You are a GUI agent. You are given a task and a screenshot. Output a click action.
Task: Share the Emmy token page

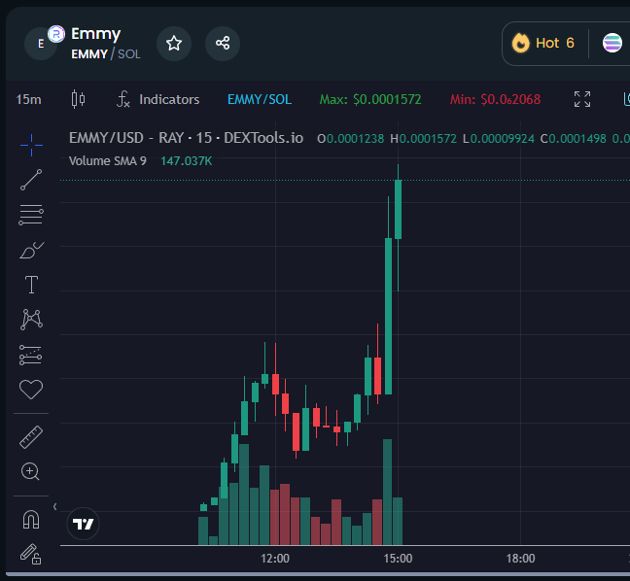[x=223, y=44]
